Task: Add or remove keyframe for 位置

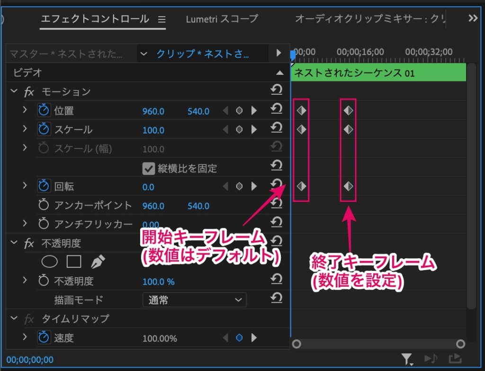Action: coord(239,110)
